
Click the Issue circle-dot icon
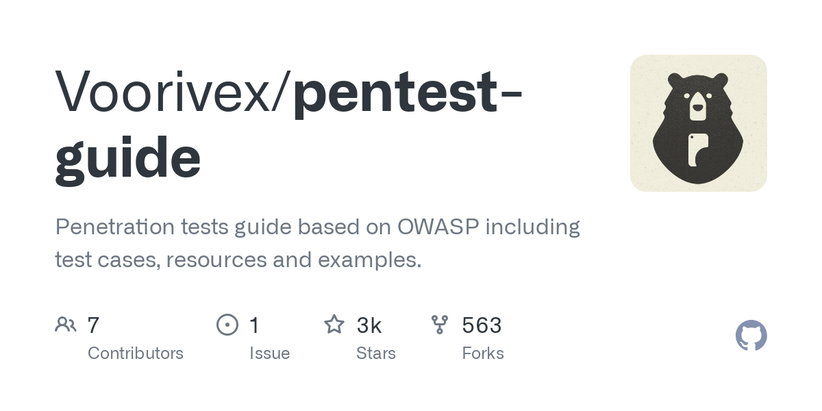point(227,324)
